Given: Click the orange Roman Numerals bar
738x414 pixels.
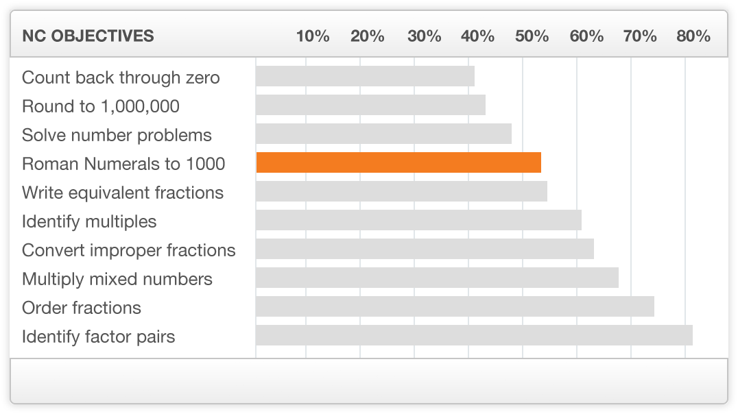Looking at the screenshot, I should [398, 162].
